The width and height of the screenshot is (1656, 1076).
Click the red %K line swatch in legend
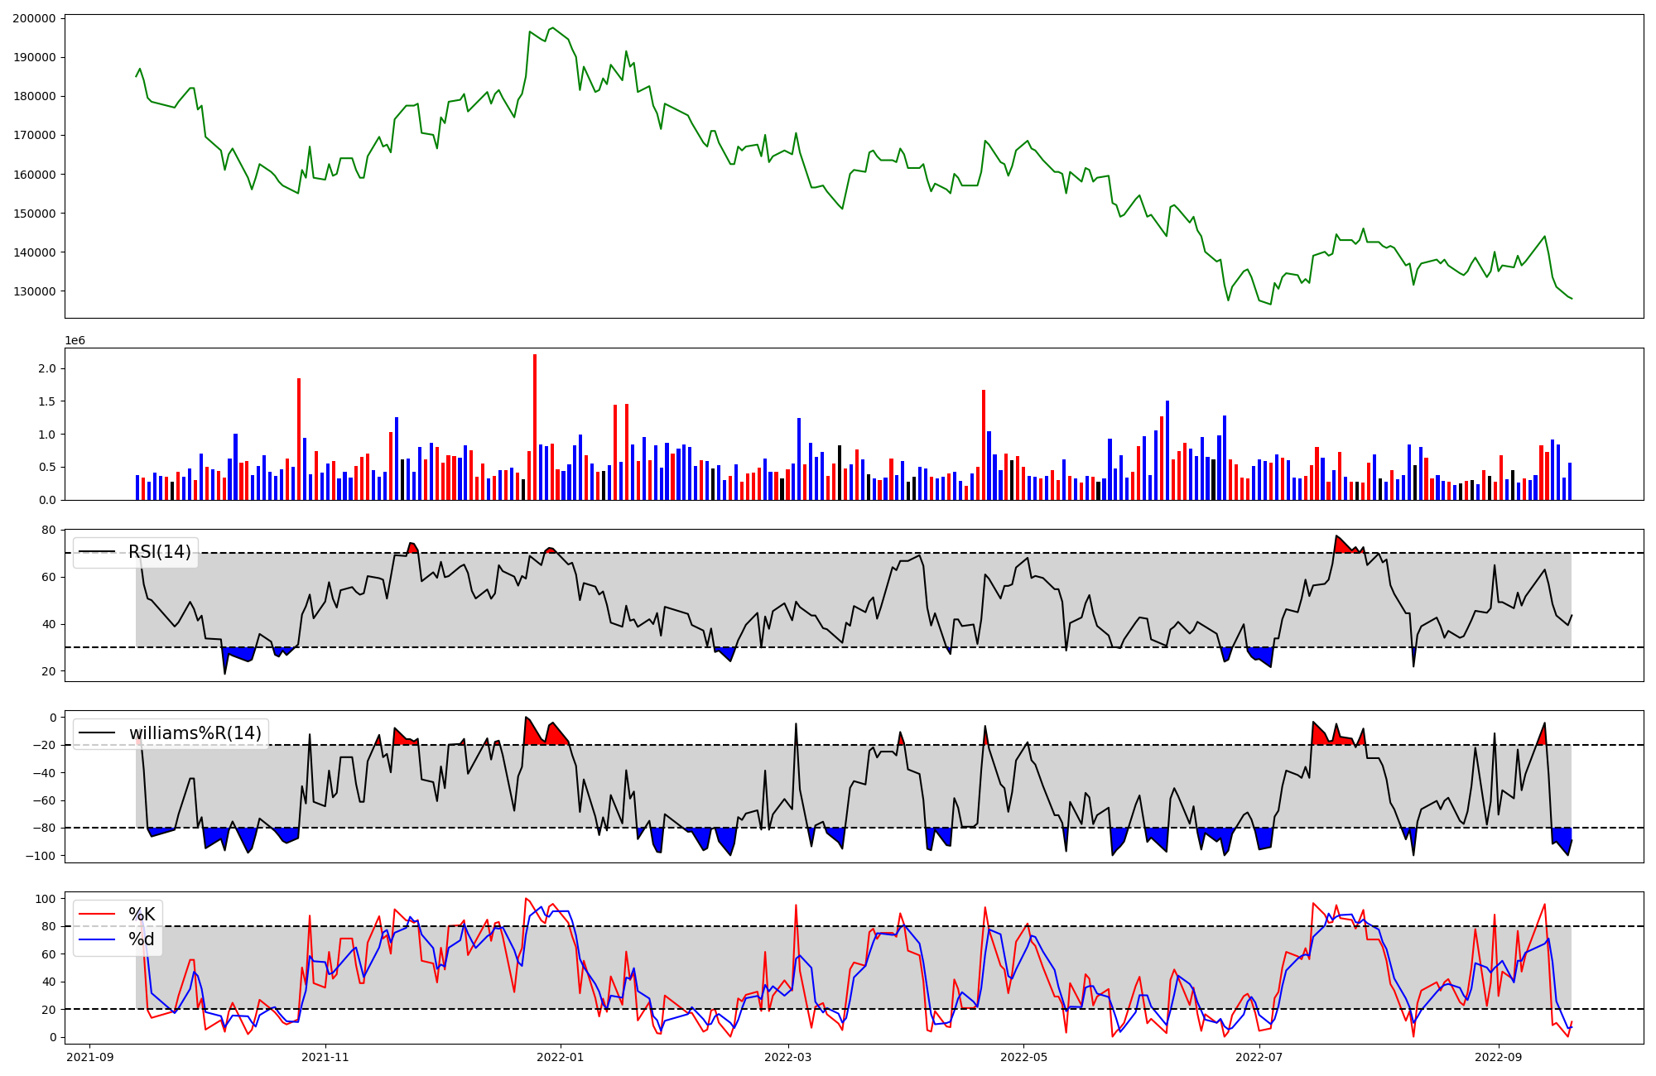coord(96,914)
